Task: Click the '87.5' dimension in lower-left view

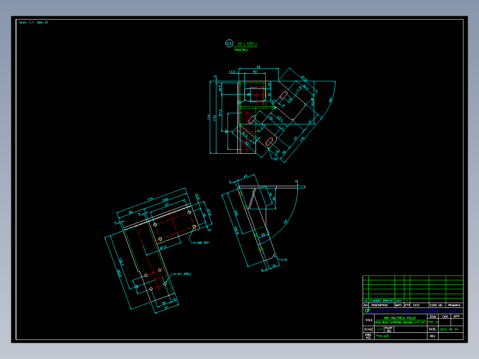Action: coord(163,247)
